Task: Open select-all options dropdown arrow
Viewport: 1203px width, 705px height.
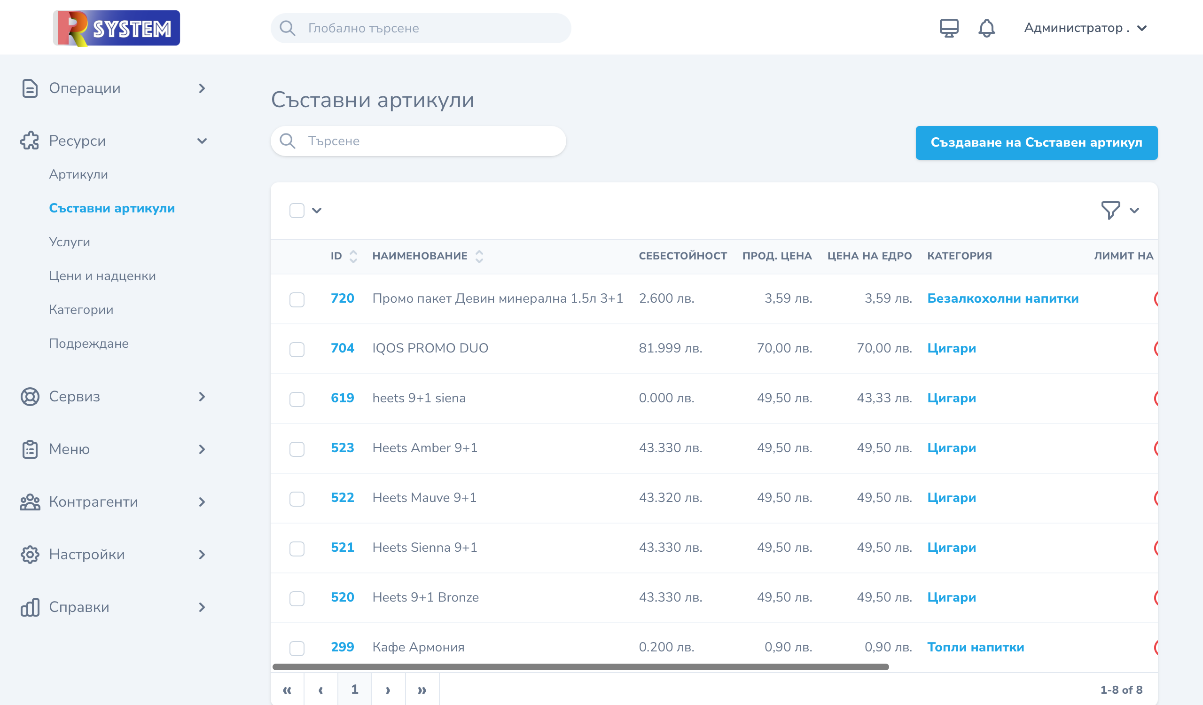Action: 317,210
